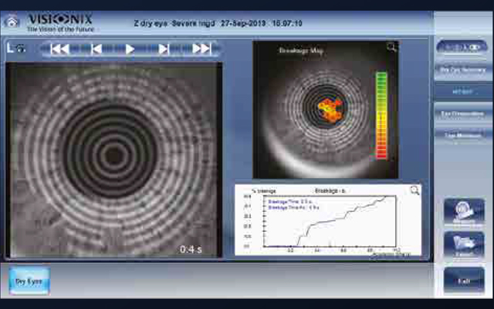Step forward one frame
494x309 pixels.
[164, 49]
